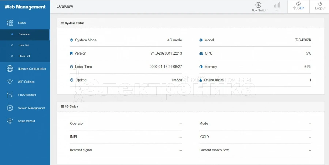Viewport: 329px width, 165px height.
Task: Click the System Management gear icon
Action: tap(10, 108)
